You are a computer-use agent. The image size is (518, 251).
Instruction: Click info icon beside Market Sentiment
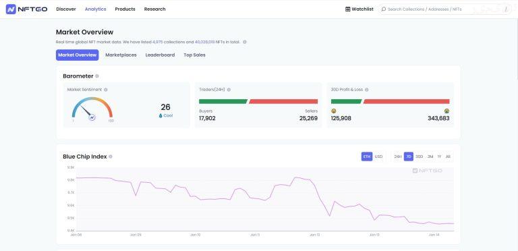click(x=106, y=90)
